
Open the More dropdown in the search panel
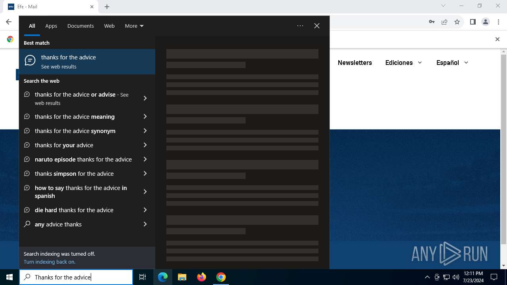click(134, 26)
